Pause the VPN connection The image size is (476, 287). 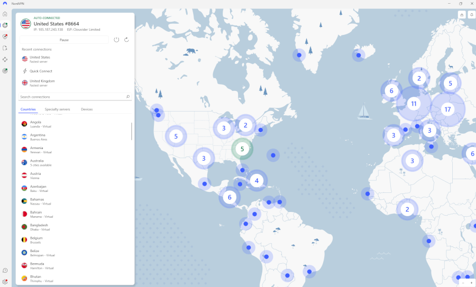pos(64,40)
